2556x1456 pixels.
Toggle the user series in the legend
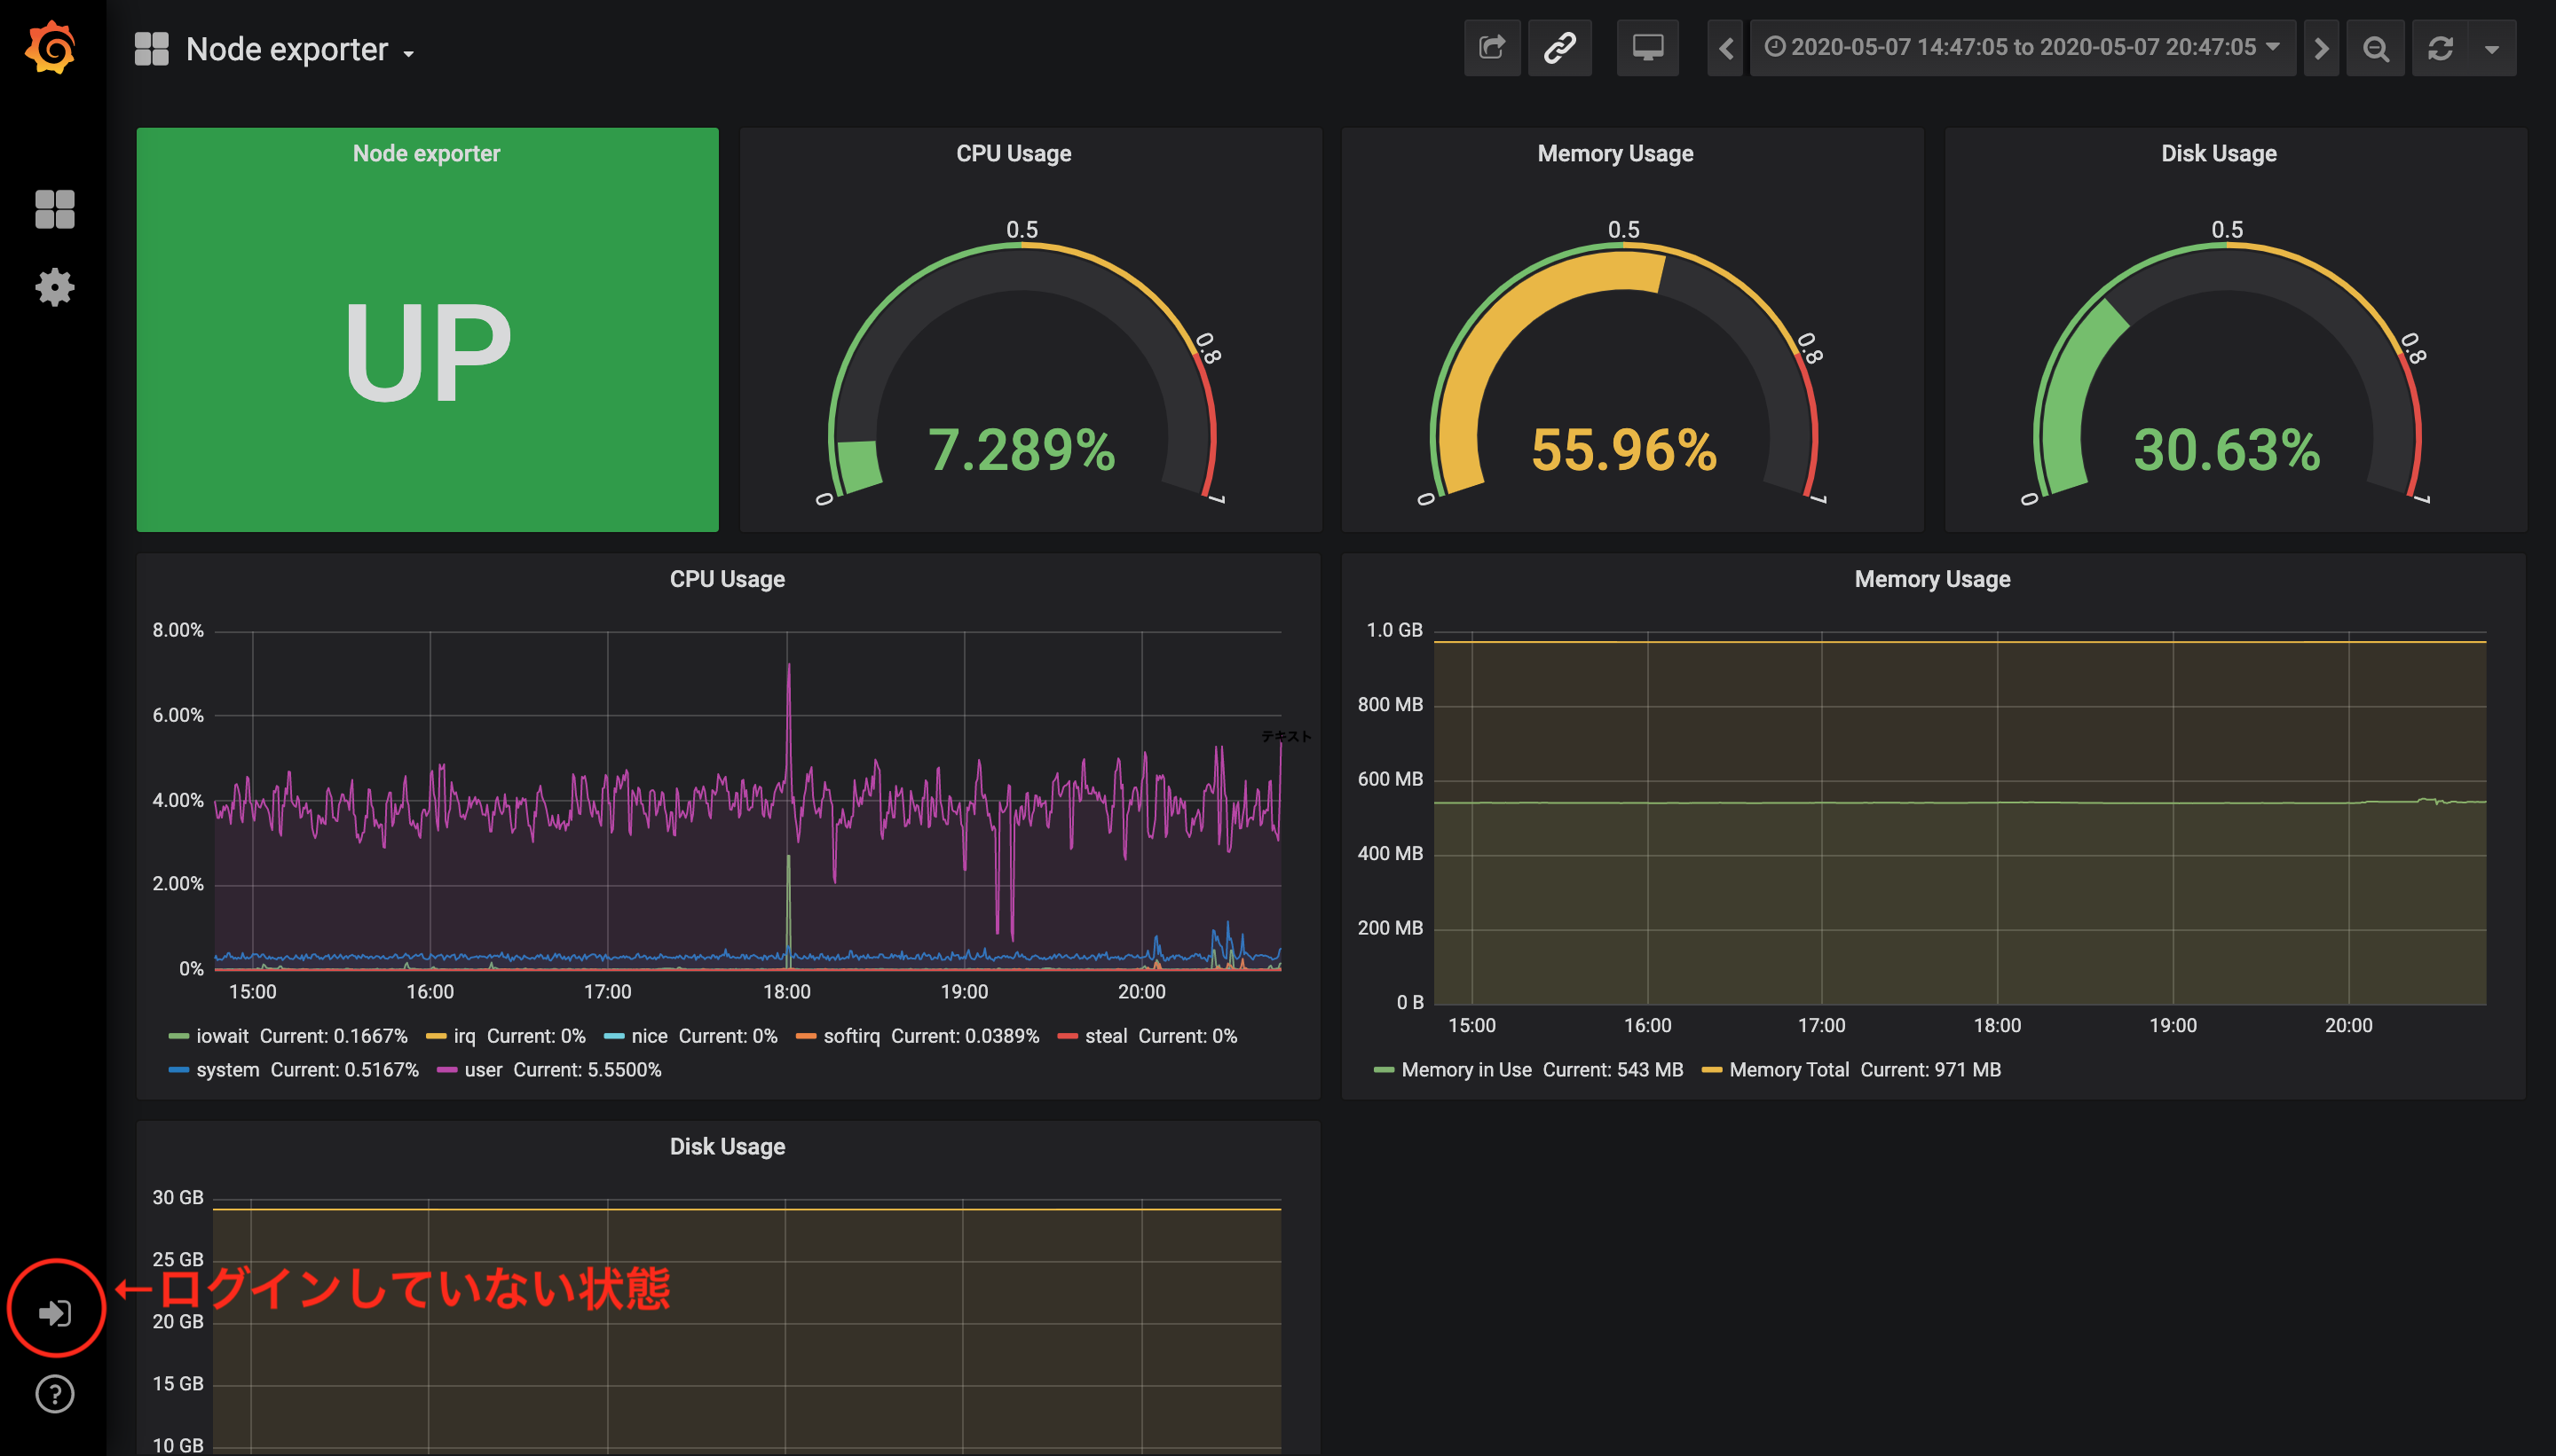pyautogui.click(x=484, y=1070)
